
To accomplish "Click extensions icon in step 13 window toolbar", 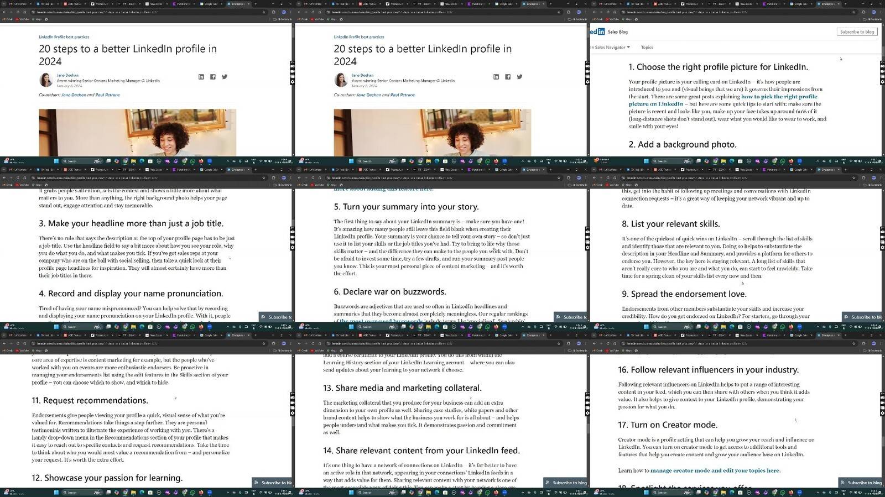I will pos(569,343).
